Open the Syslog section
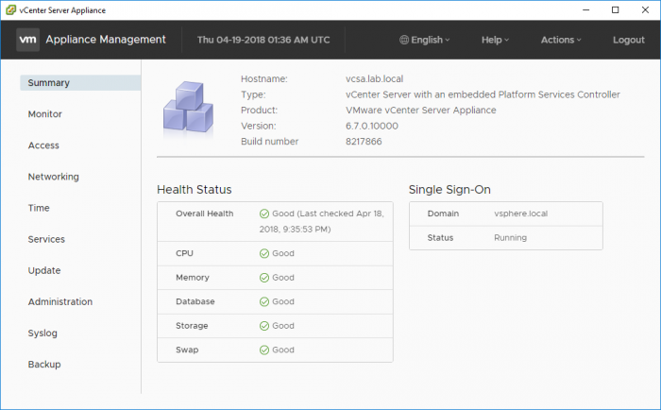 42,333
